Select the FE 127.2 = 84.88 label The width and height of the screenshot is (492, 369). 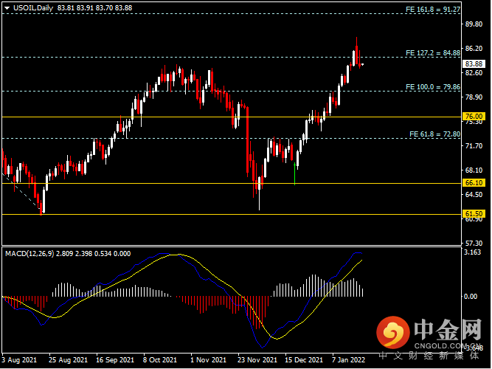pos(433,52)
